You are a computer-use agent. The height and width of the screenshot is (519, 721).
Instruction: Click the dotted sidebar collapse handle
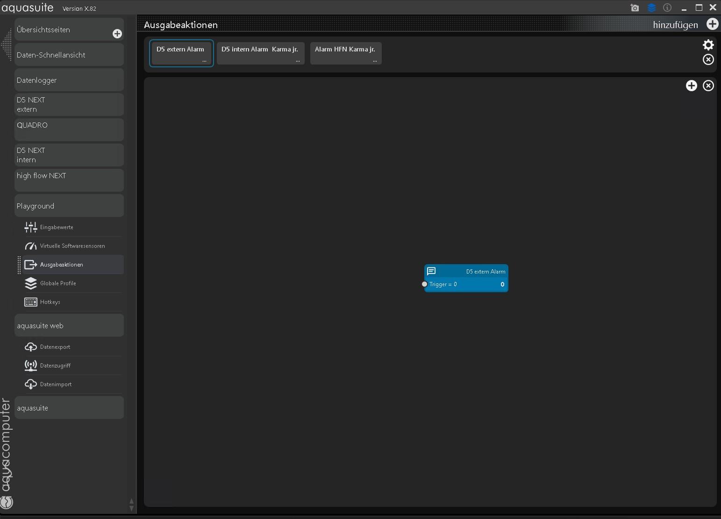[6, 45]
